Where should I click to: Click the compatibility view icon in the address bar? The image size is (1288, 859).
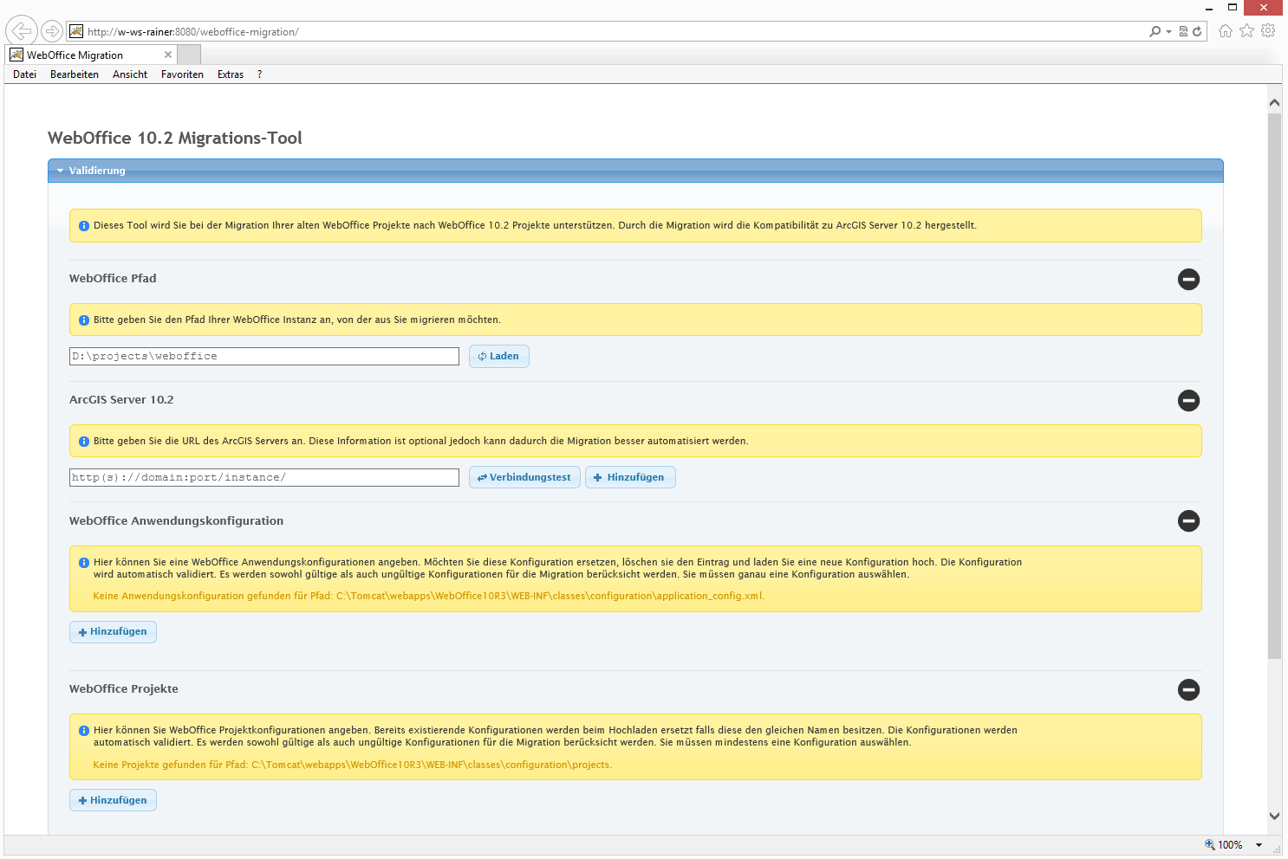pos(1182,30)
